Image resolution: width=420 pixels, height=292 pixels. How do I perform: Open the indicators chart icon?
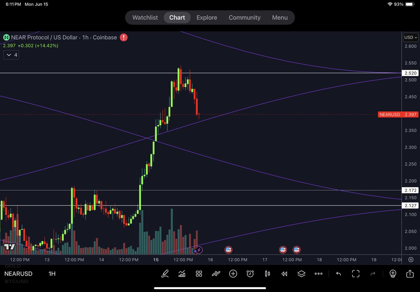tap(182, 274)
